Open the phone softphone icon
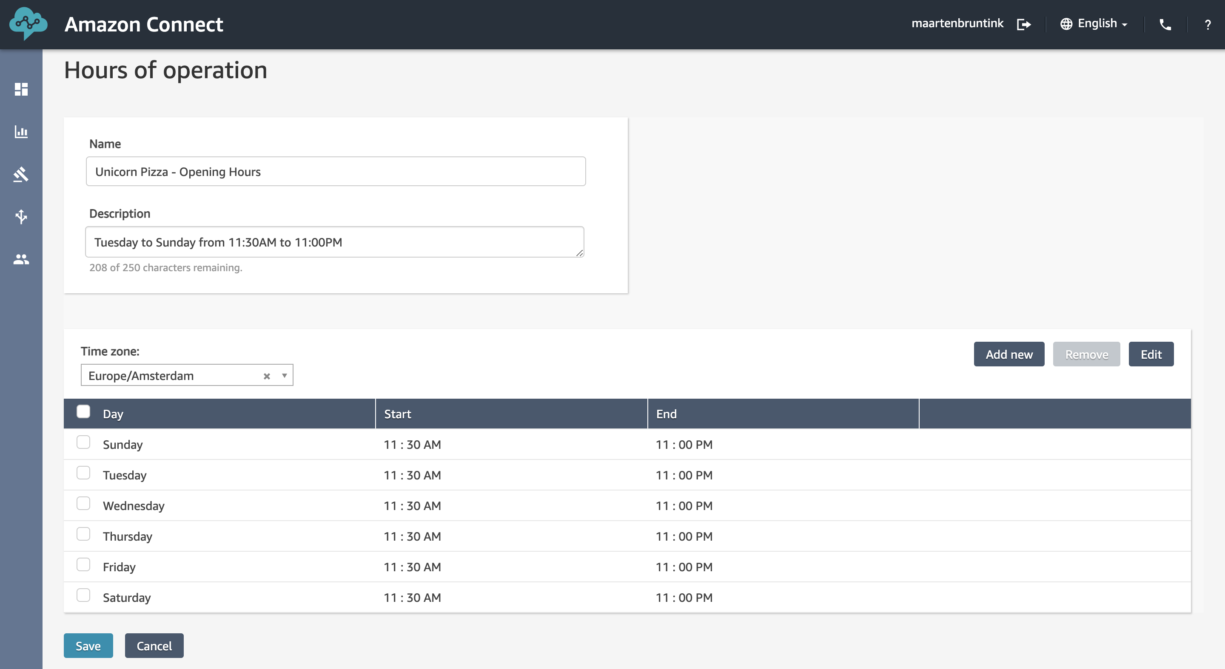Viewport: 1225px width, 669px height. [1165, 24]
